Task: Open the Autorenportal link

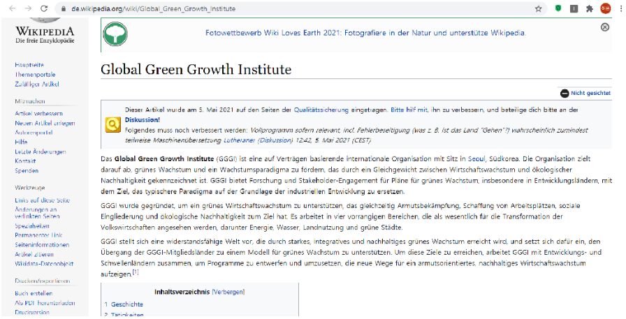Action: click(x=34, y=133)
